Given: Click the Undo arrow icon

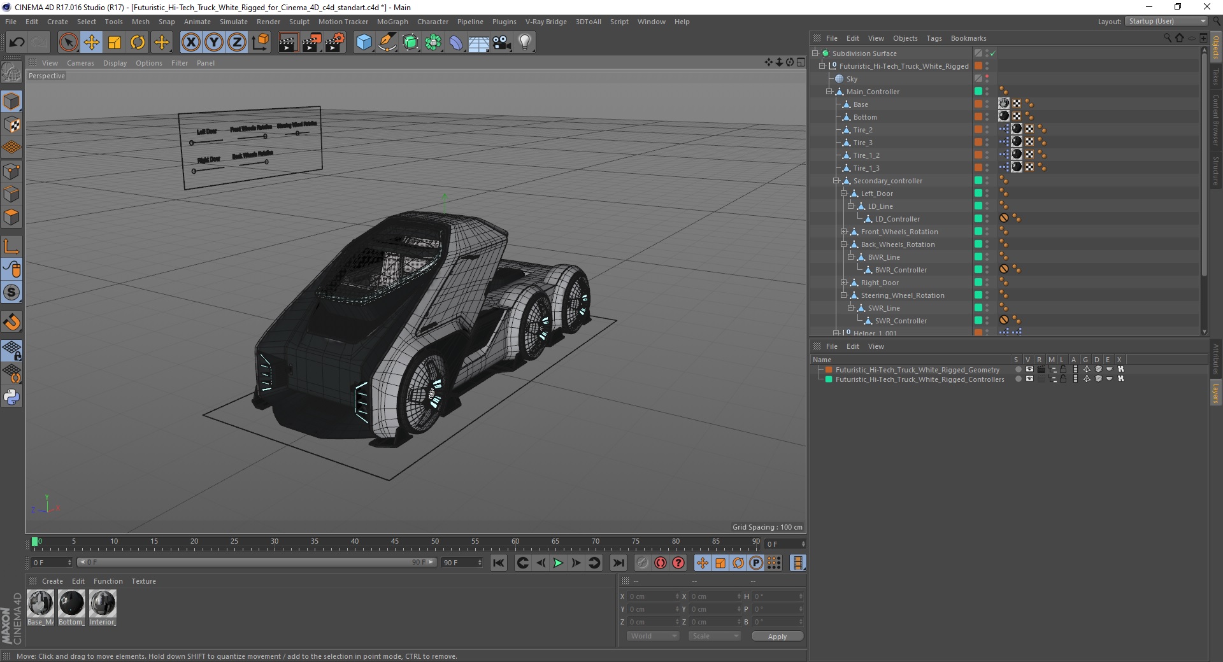Looking at the screenshot, I should (x=17, y=43).
